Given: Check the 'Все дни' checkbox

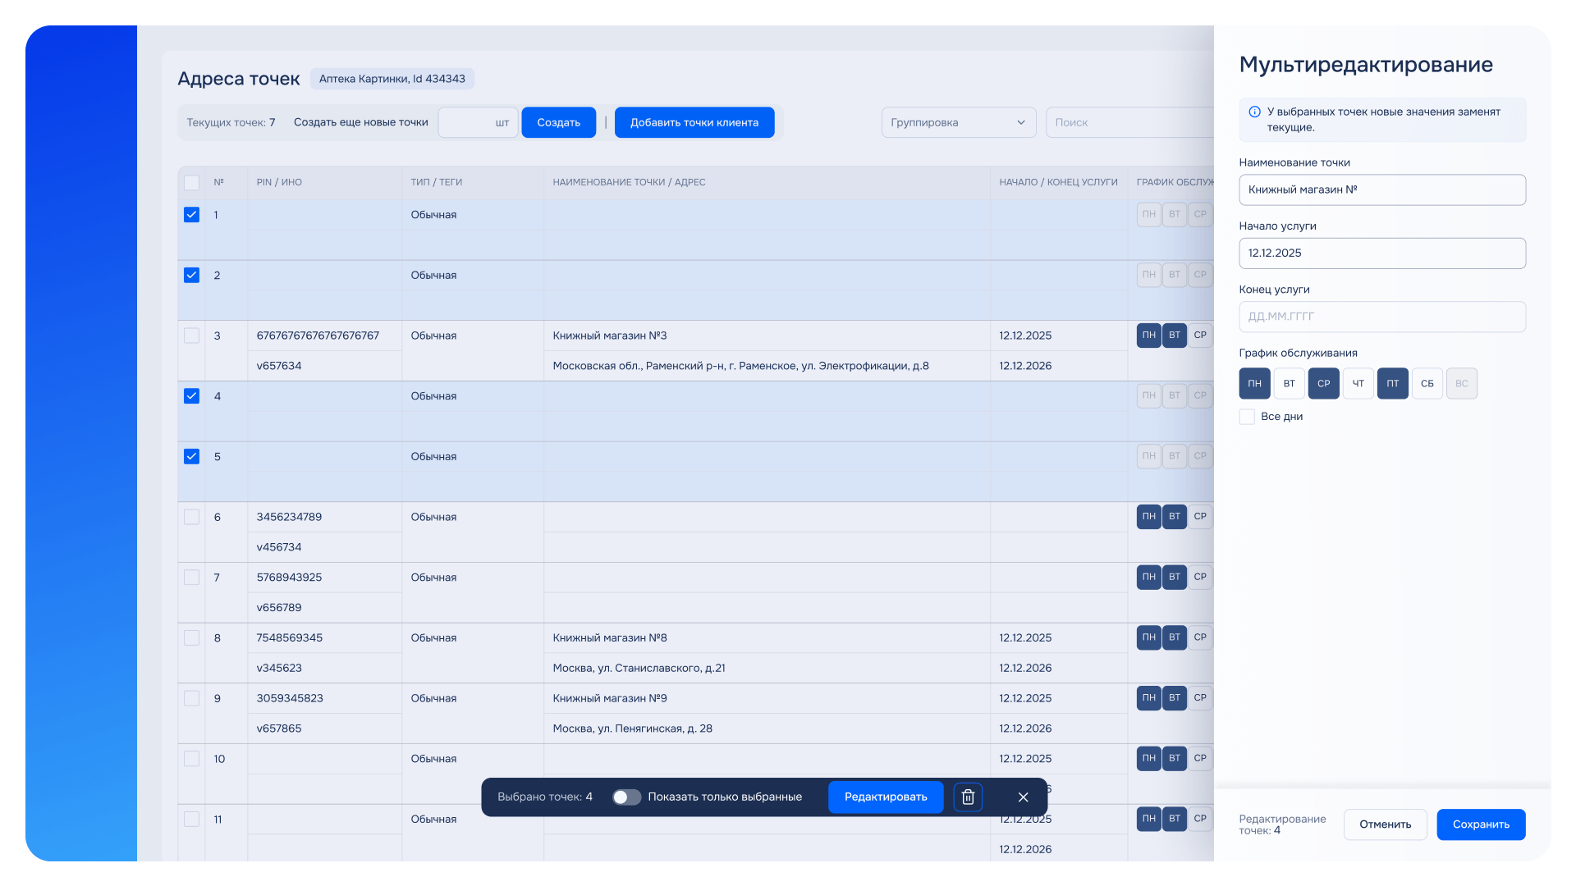Looking at the screenshot, I should click(x=1247, y=417).
